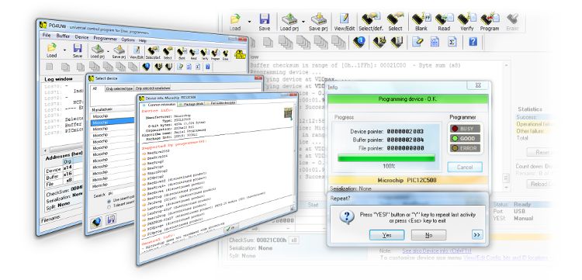Screen dimensions: 582x280
Task: Open 'Common information' tab in Device info
Action: point(159,105)
